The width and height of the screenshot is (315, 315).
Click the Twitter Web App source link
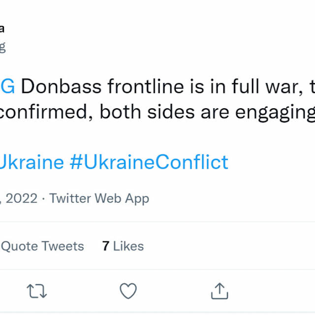(x=99, y=198)
